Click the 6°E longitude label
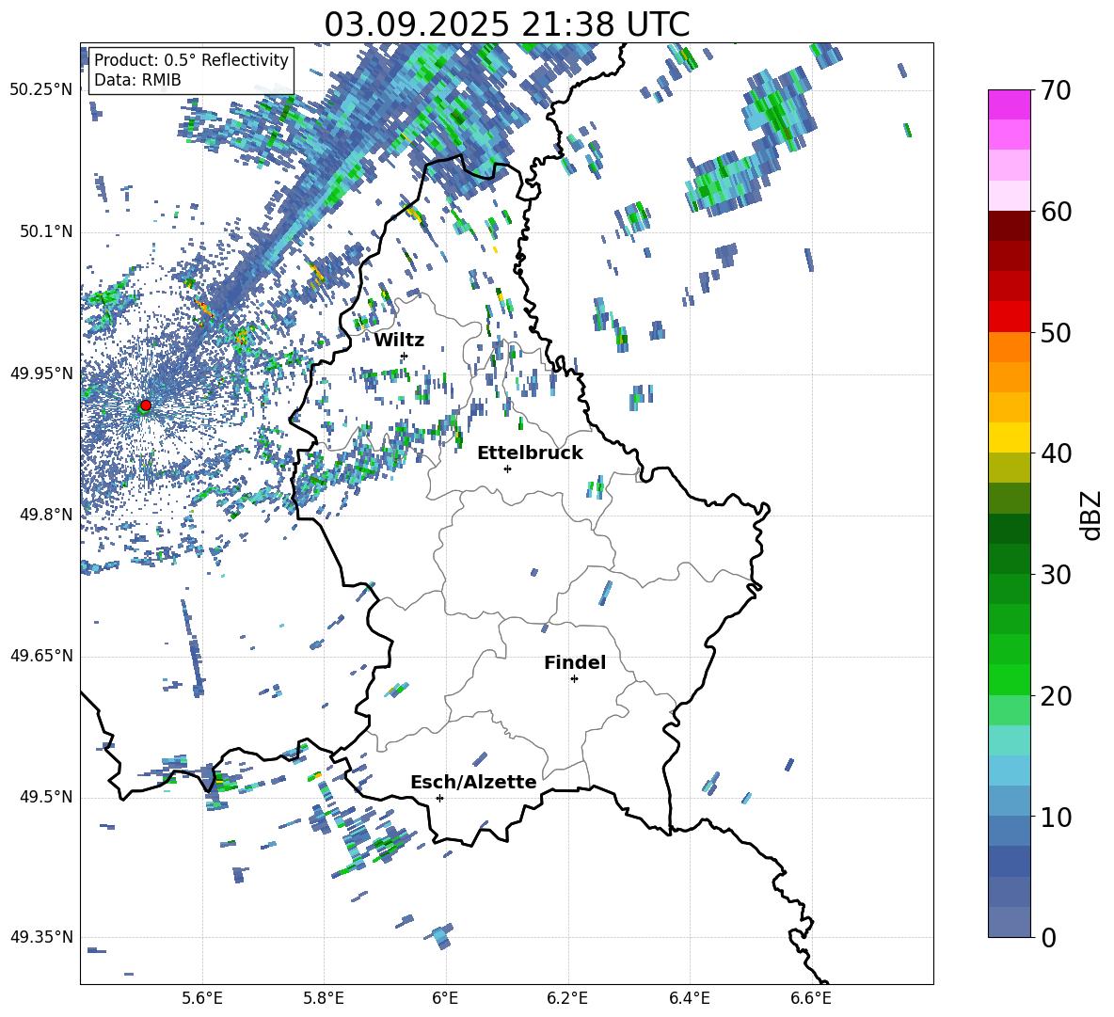The image size is (1114, 1017). coord(445,999)
